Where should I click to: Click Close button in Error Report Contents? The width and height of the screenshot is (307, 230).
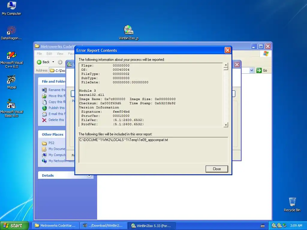click(x=217, y=169)
